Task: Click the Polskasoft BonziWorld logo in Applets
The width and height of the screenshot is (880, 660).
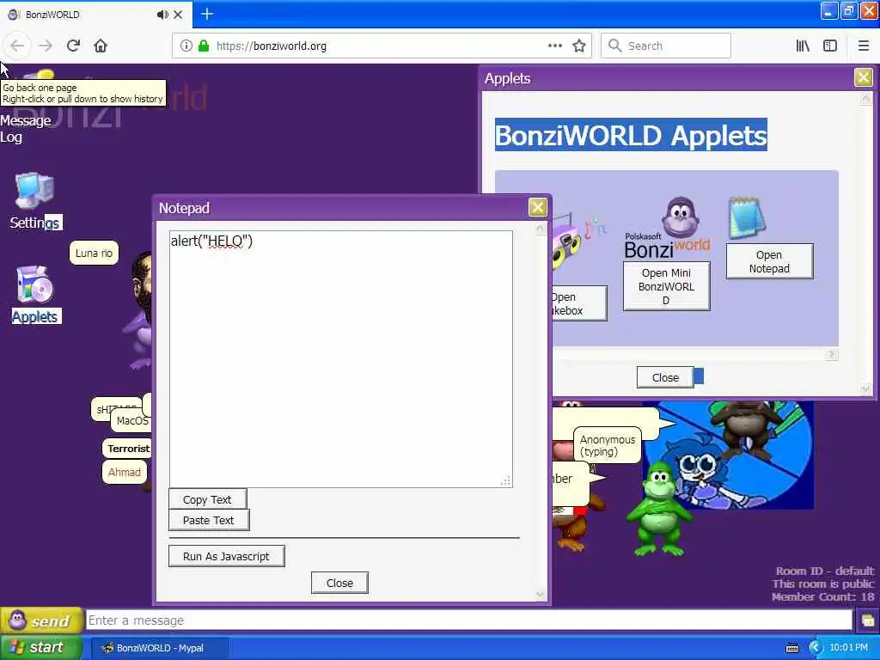Action: 667,228
